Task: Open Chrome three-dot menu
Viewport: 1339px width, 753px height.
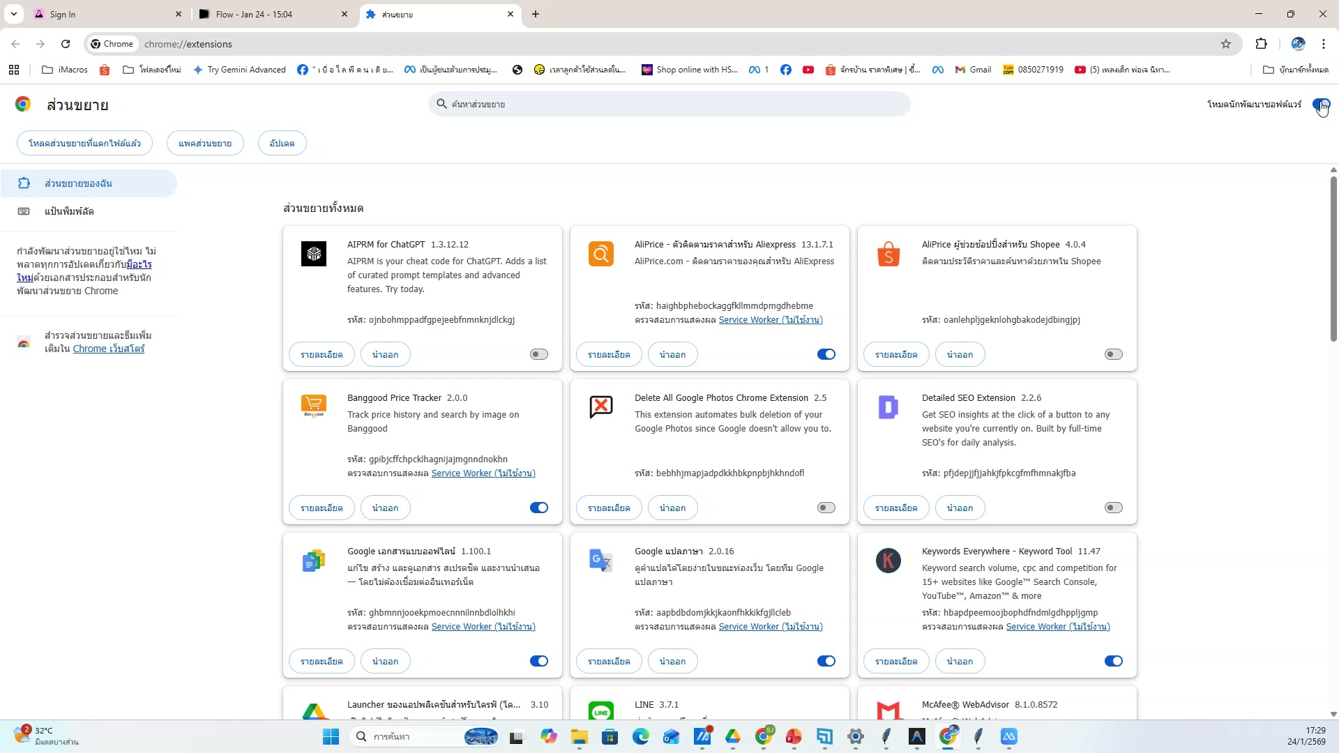Action: coord(1323,44)
